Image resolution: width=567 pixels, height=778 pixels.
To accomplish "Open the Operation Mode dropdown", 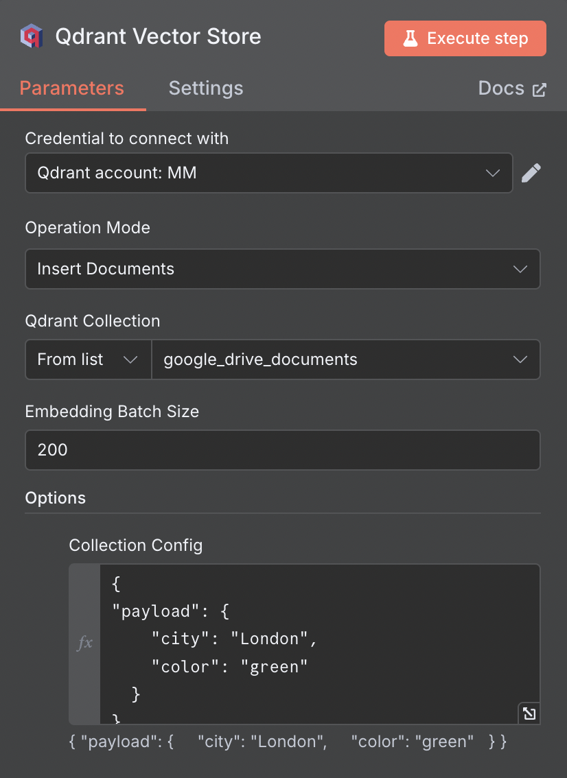I will [283, 269].
